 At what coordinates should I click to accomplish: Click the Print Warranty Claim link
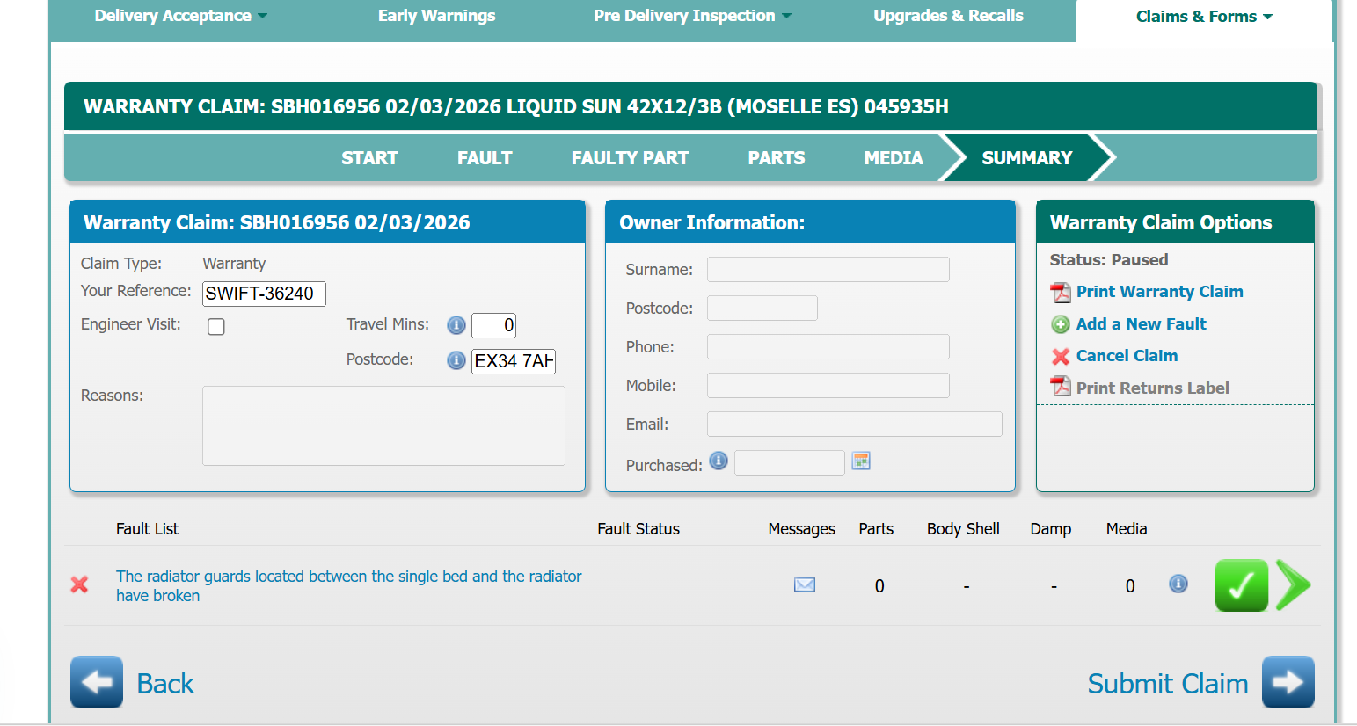pyautogui.click(x=1159, y=292)
